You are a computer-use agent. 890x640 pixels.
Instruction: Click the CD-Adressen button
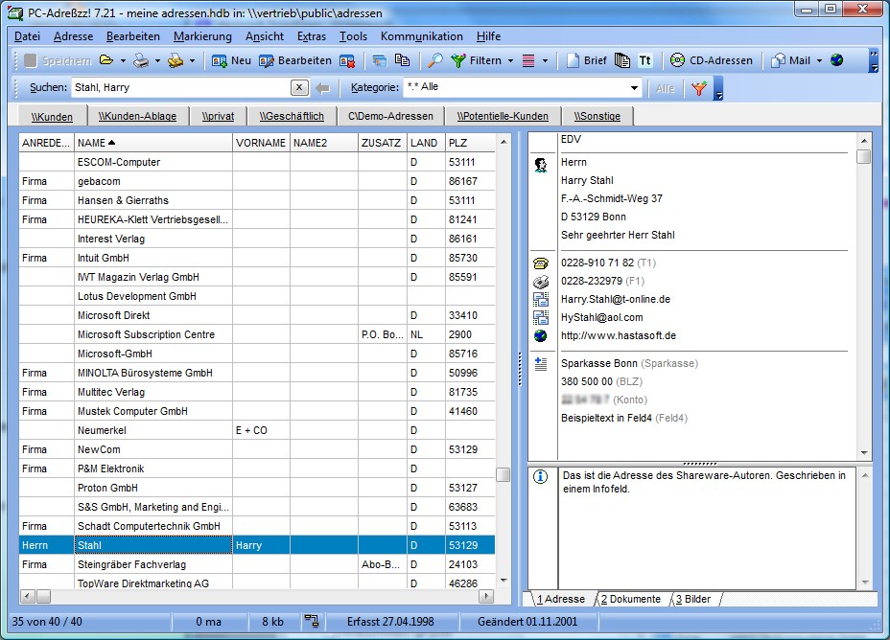(x=712, y=60)
